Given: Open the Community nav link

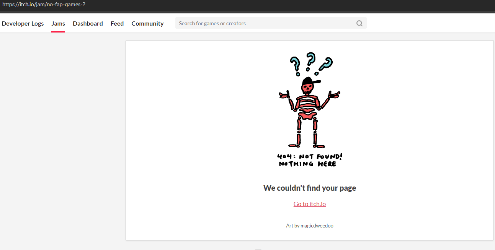Looking at the screenshot, I should pos(147,23).
